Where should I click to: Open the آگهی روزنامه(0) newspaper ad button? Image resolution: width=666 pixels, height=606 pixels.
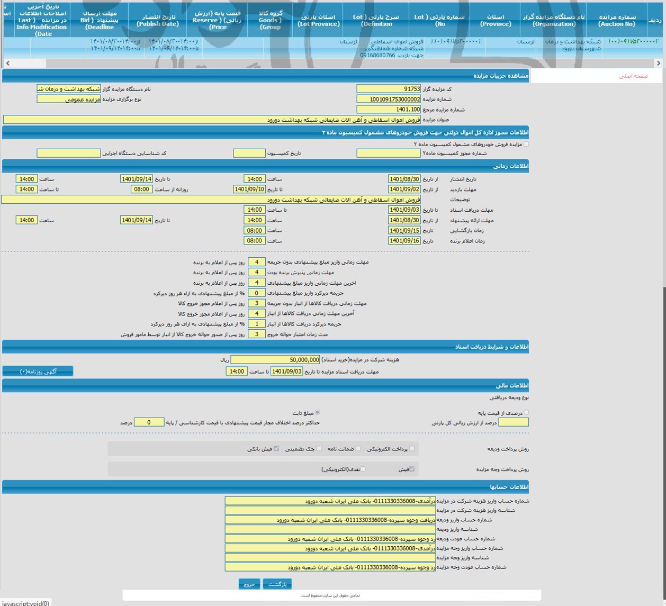(x=38, y=372)
